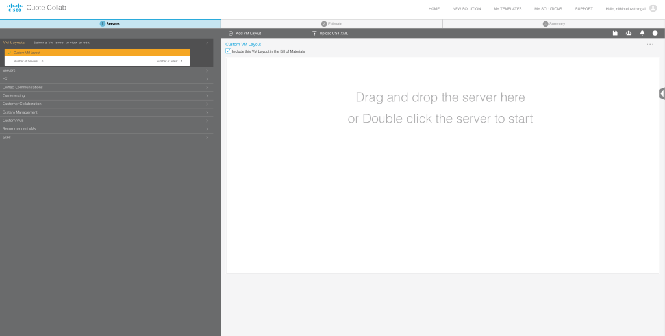The width and height of the screenshot is (665, 336).
Task: Click the info circle icon
Action: [x=655, y=33]
